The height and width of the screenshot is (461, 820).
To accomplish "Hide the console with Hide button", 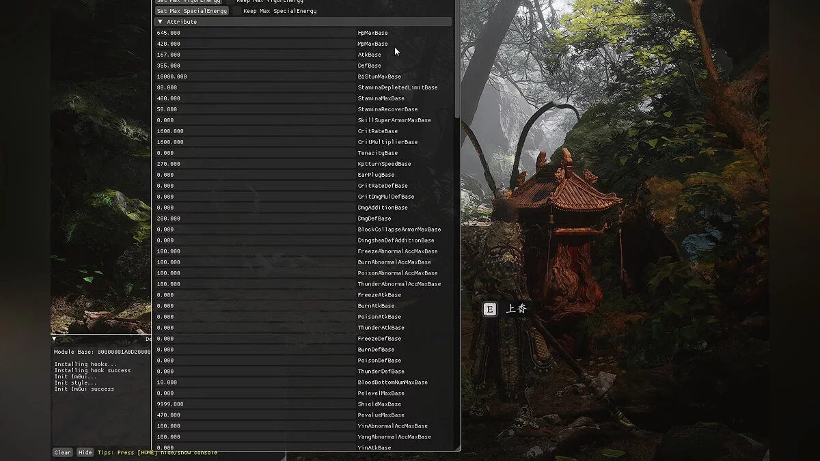I will click(85, 452).
